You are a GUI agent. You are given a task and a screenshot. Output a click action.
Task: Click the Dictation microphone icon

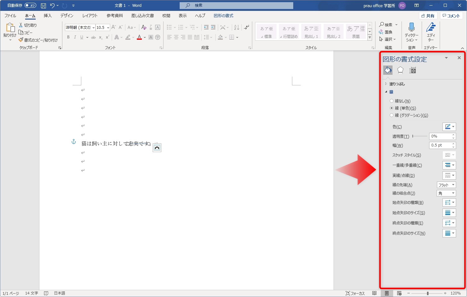pos(411,28)
